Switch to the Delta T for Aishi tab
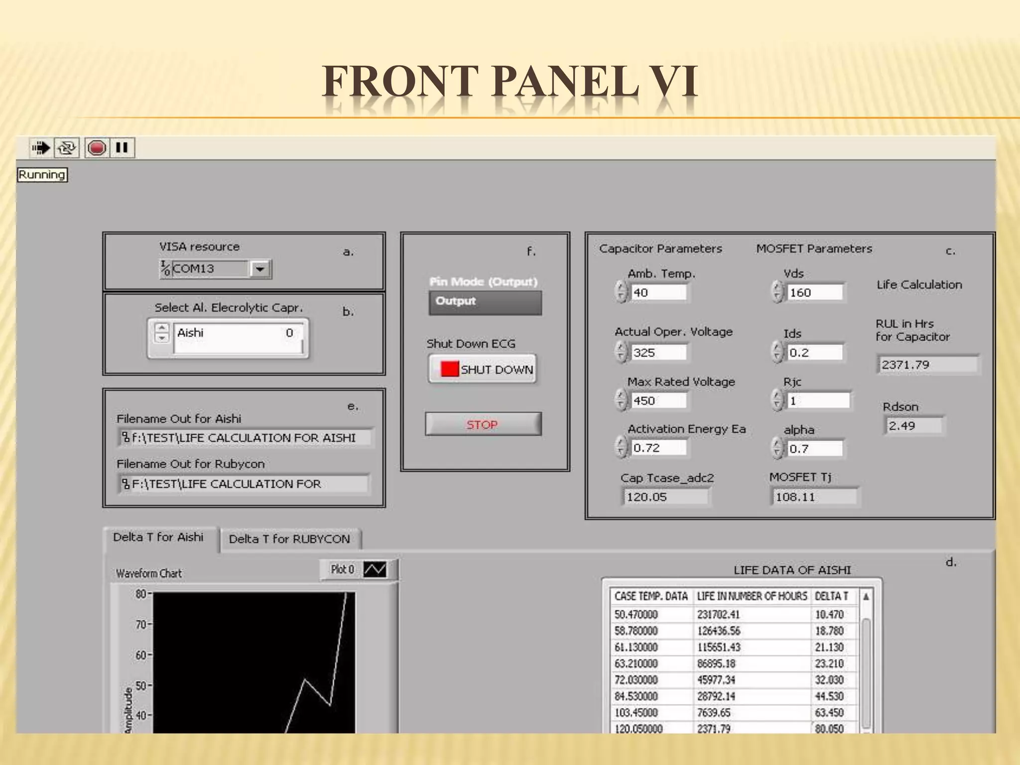 pos(160,538)
